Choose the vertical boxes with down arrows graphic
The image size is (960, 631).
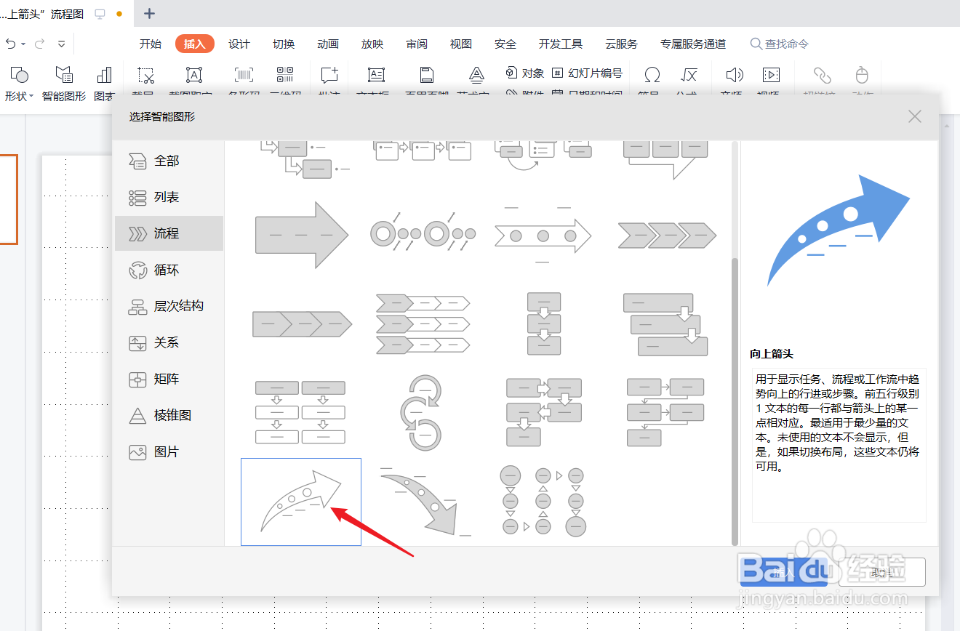(544, 323)
